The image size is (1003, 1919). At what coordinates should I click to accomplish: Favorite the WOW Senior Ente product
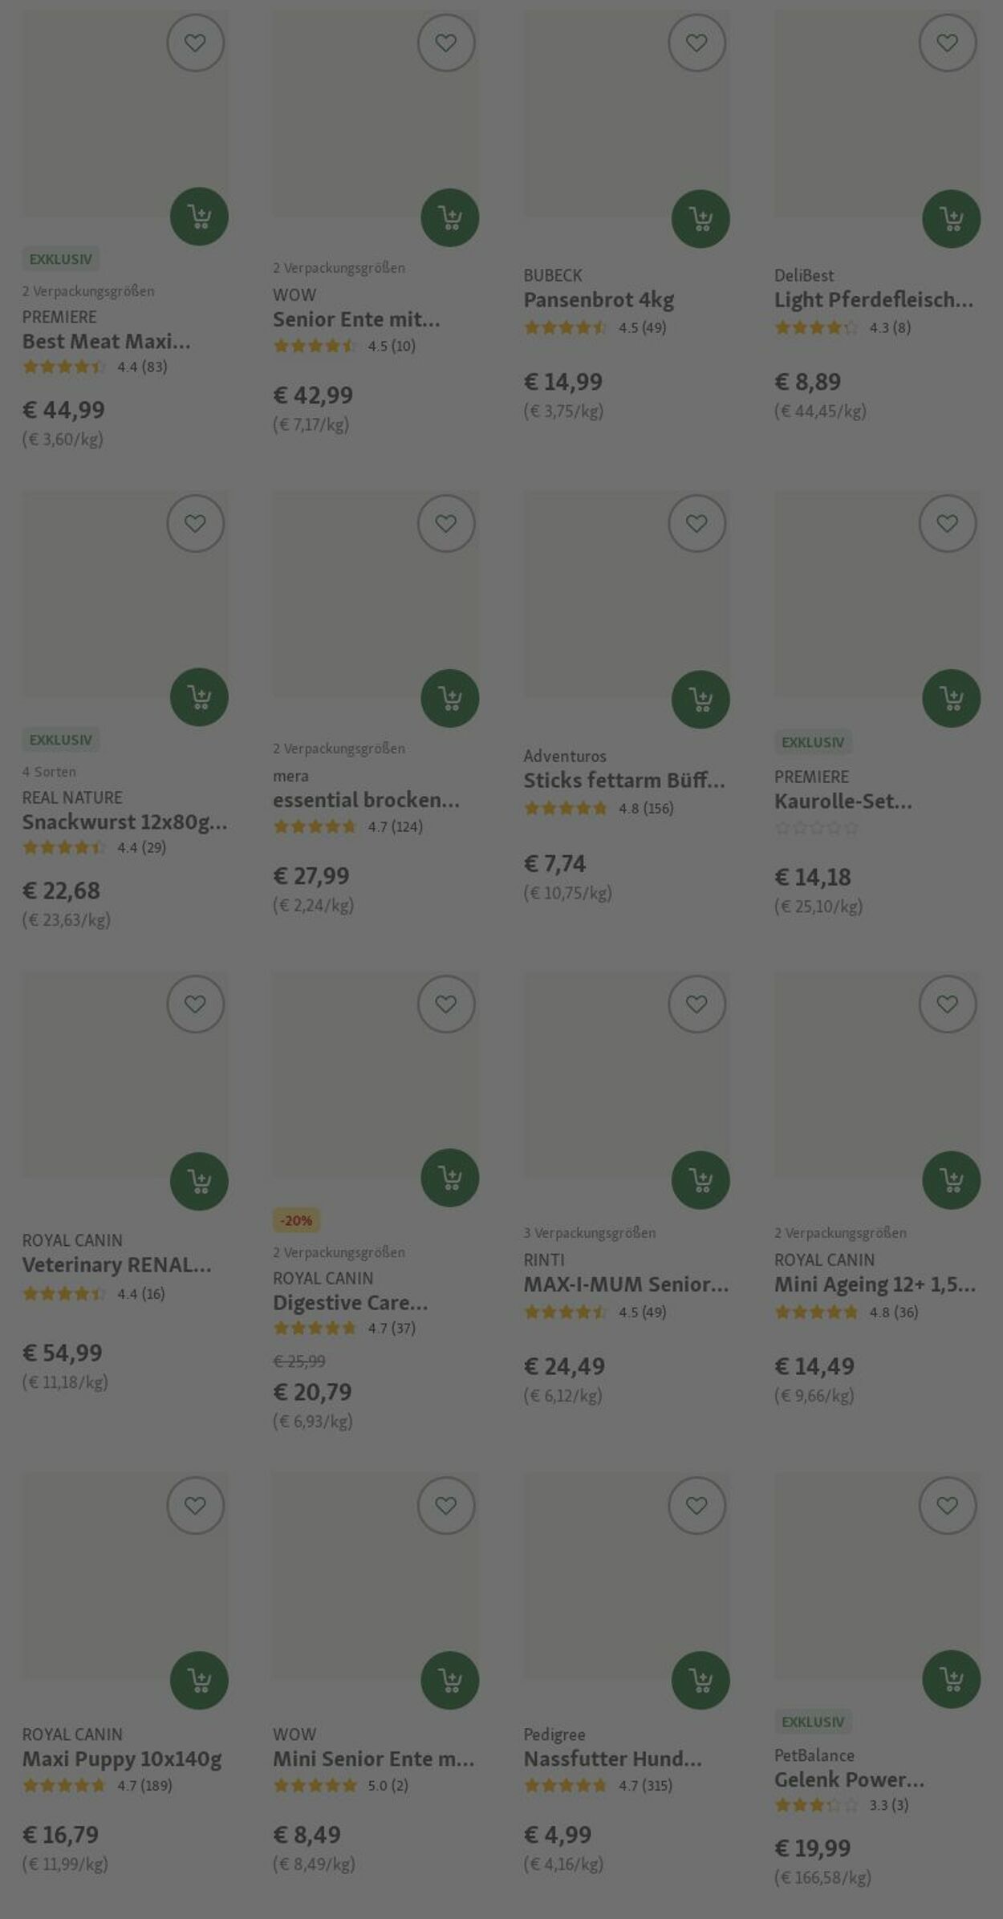click(446, 43)
